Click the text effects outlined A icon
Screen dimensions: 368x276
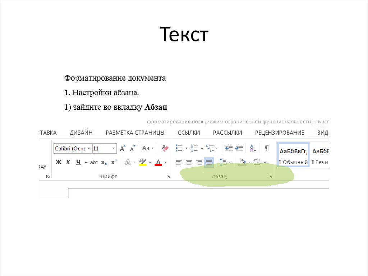pyautogui.click(x=128, y=162)
